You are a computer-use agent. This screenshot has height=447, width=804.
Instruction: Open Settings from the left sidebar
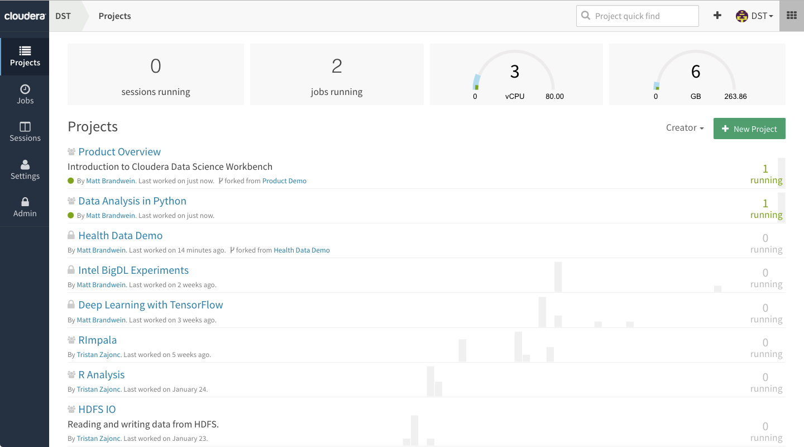(25, 169)
